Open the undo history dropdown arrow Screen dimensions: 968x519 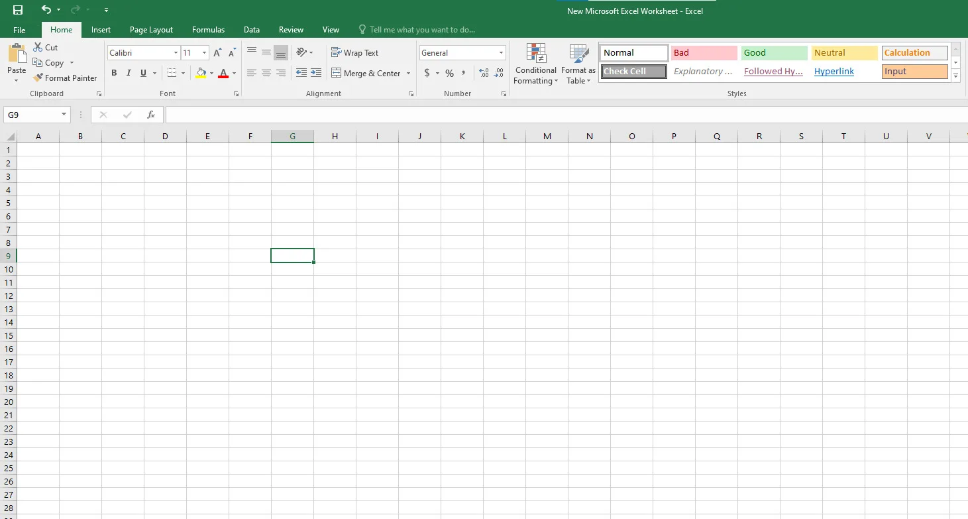[x=58, y=10]
